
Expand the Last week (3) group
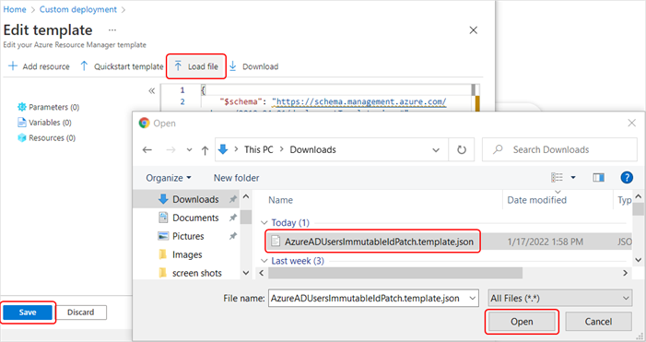coord(264,261)
